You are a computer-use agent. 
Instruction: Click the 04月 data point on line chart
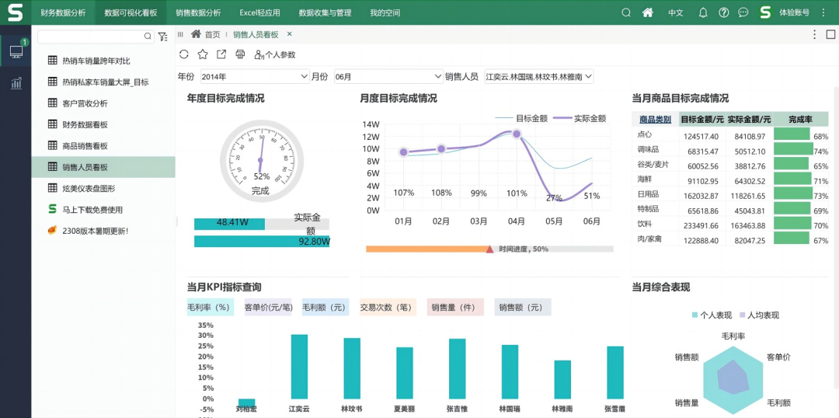click(x=517, y=134)
